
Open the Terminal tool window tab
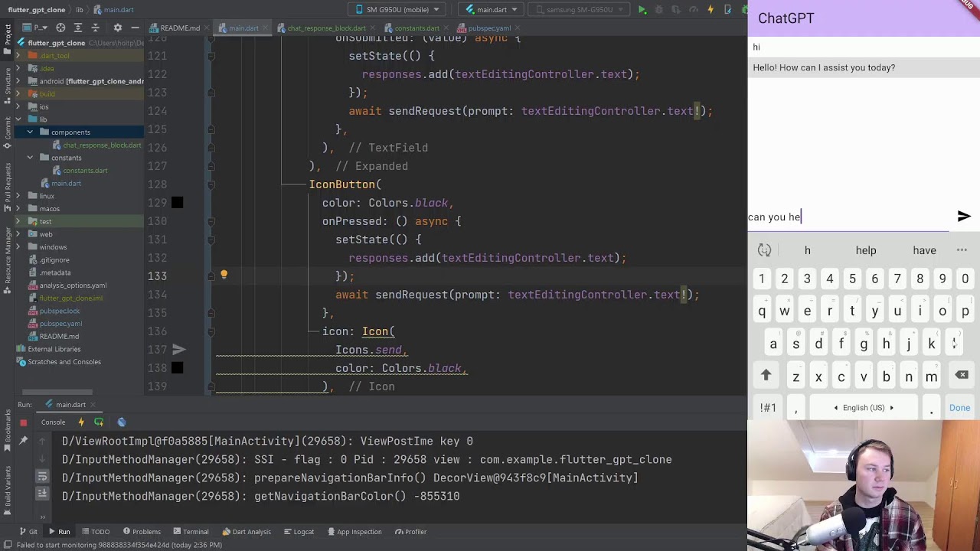coord(191,532)
